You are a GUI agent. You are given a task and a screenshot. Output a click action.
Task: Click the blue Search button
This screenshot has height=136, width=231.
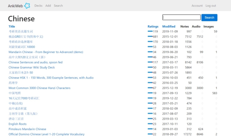click(209, 17)
